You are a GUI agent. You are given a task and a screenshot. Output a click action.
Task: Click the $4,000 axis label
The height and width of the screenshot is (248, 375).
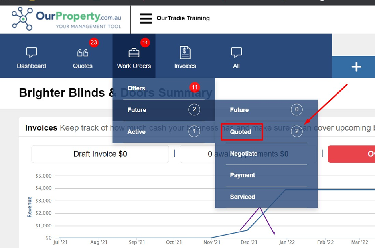coord(43,188)
